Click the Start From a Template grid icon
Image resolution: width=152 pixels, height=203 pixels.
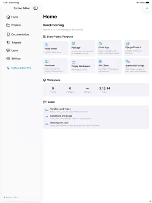44,37
